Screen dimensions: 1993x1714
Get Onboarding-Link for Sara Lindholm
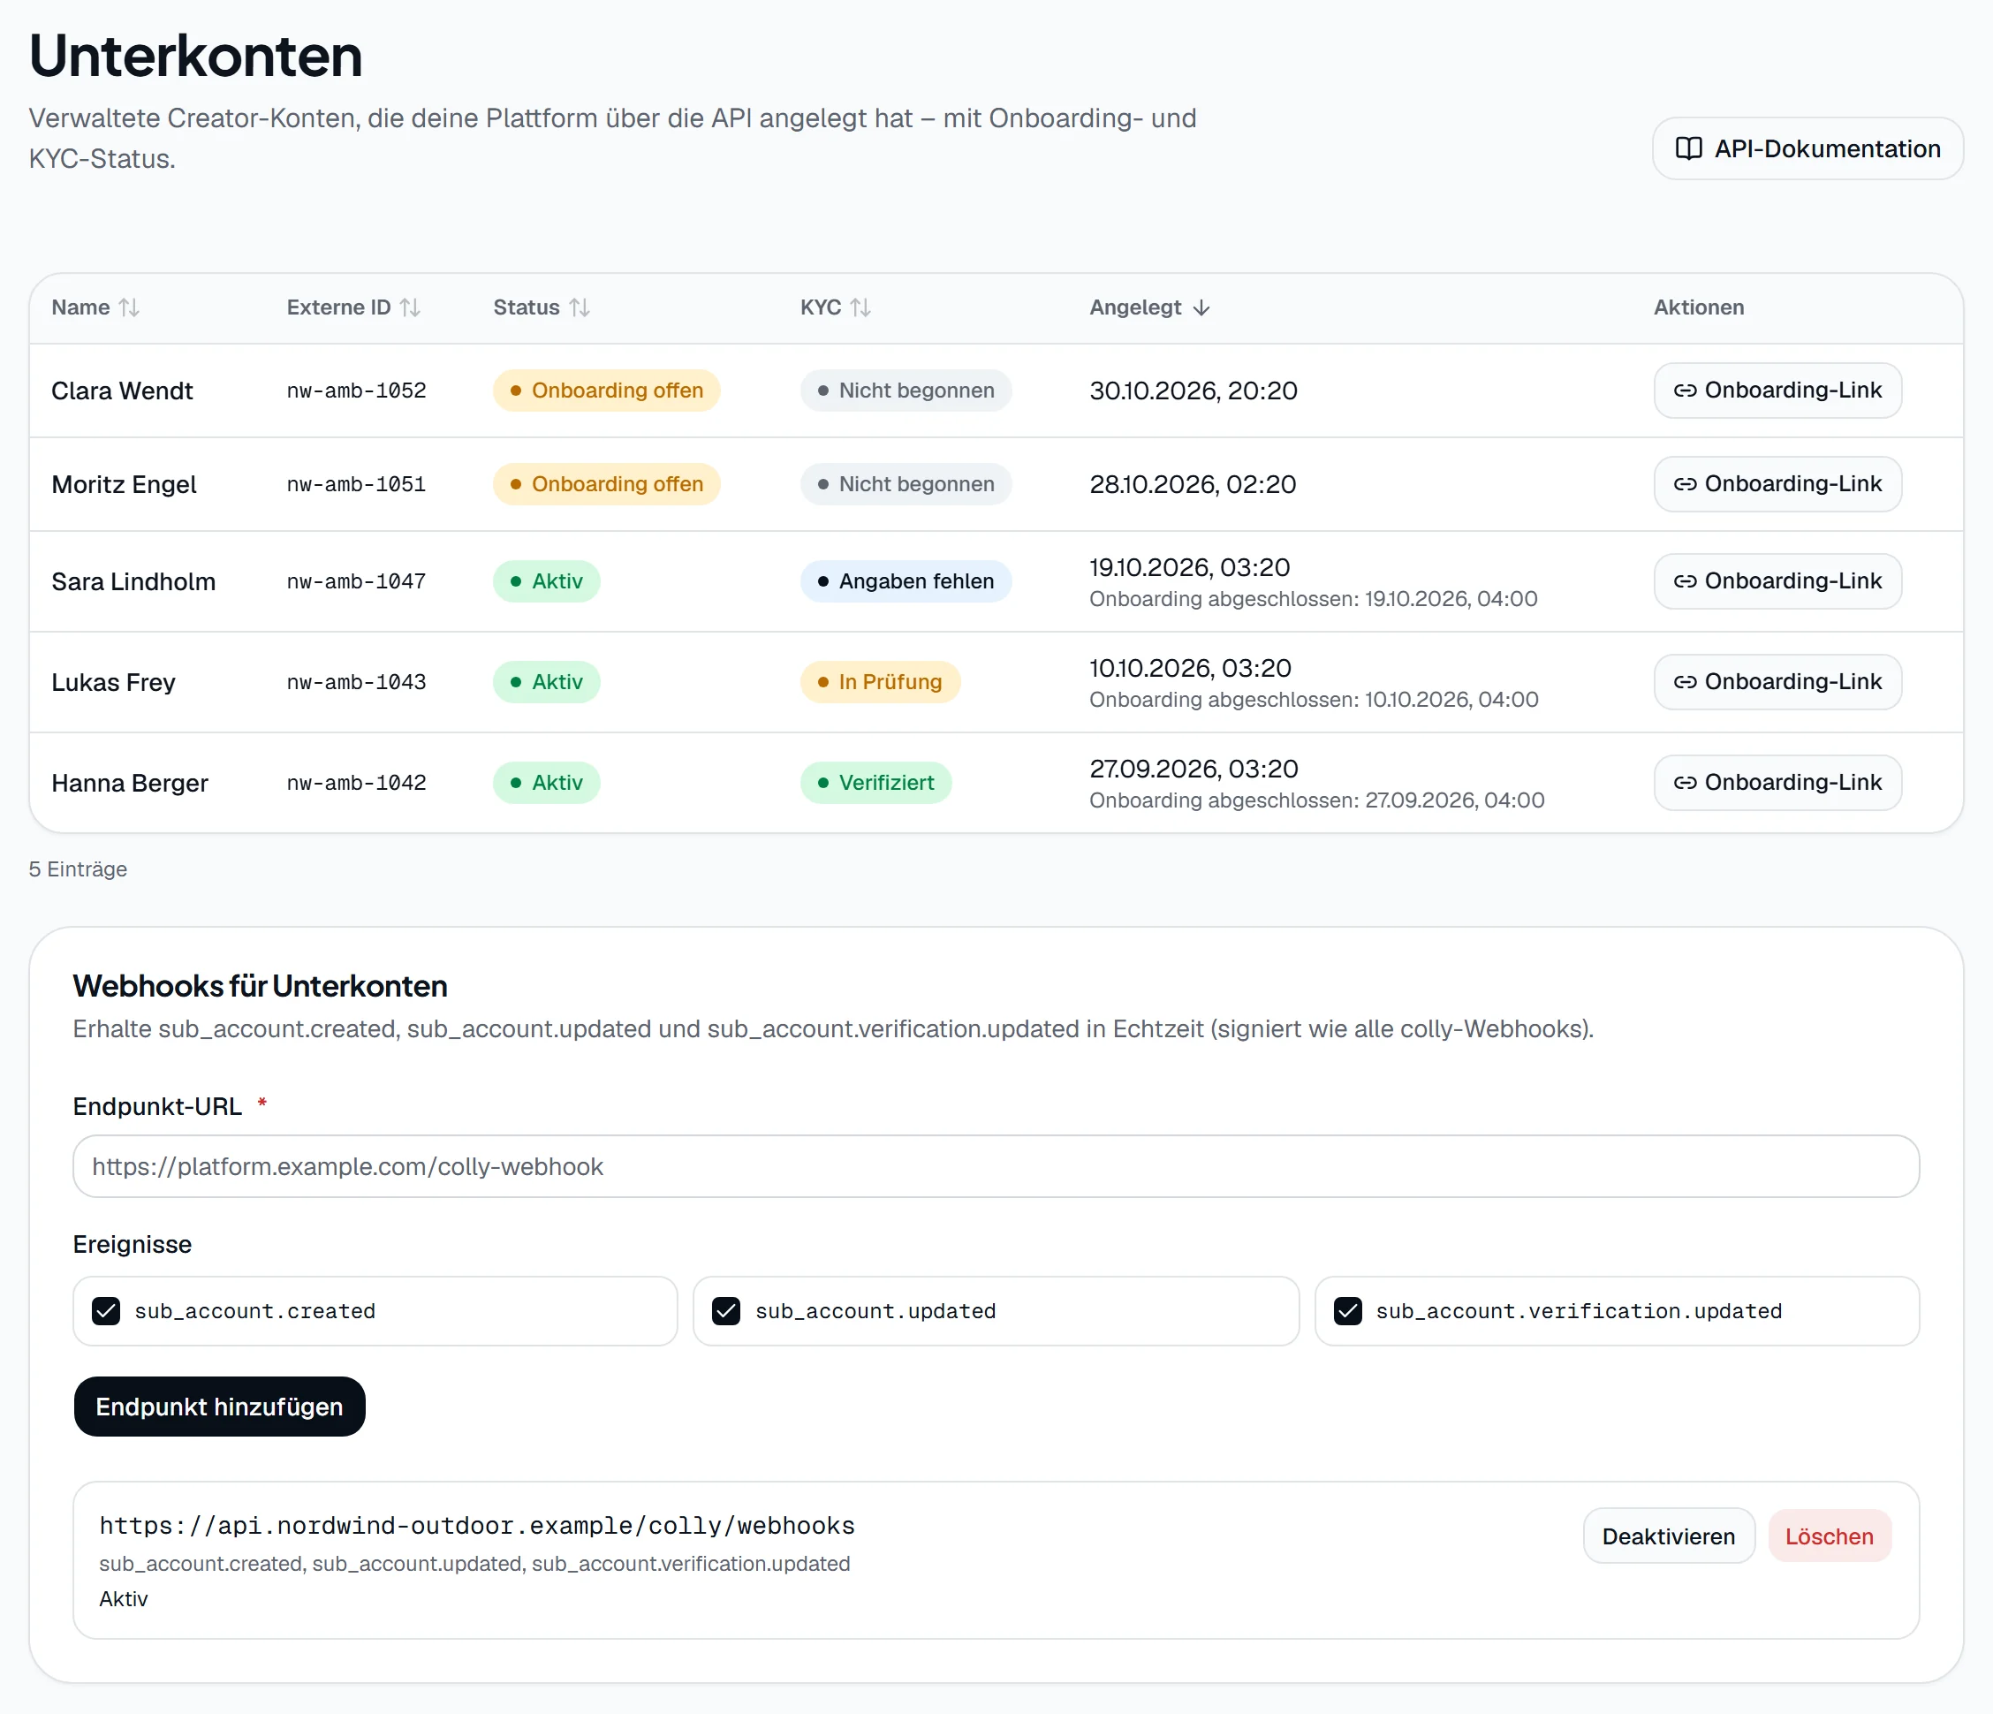pyautogui.click(x=1777, y=581)
